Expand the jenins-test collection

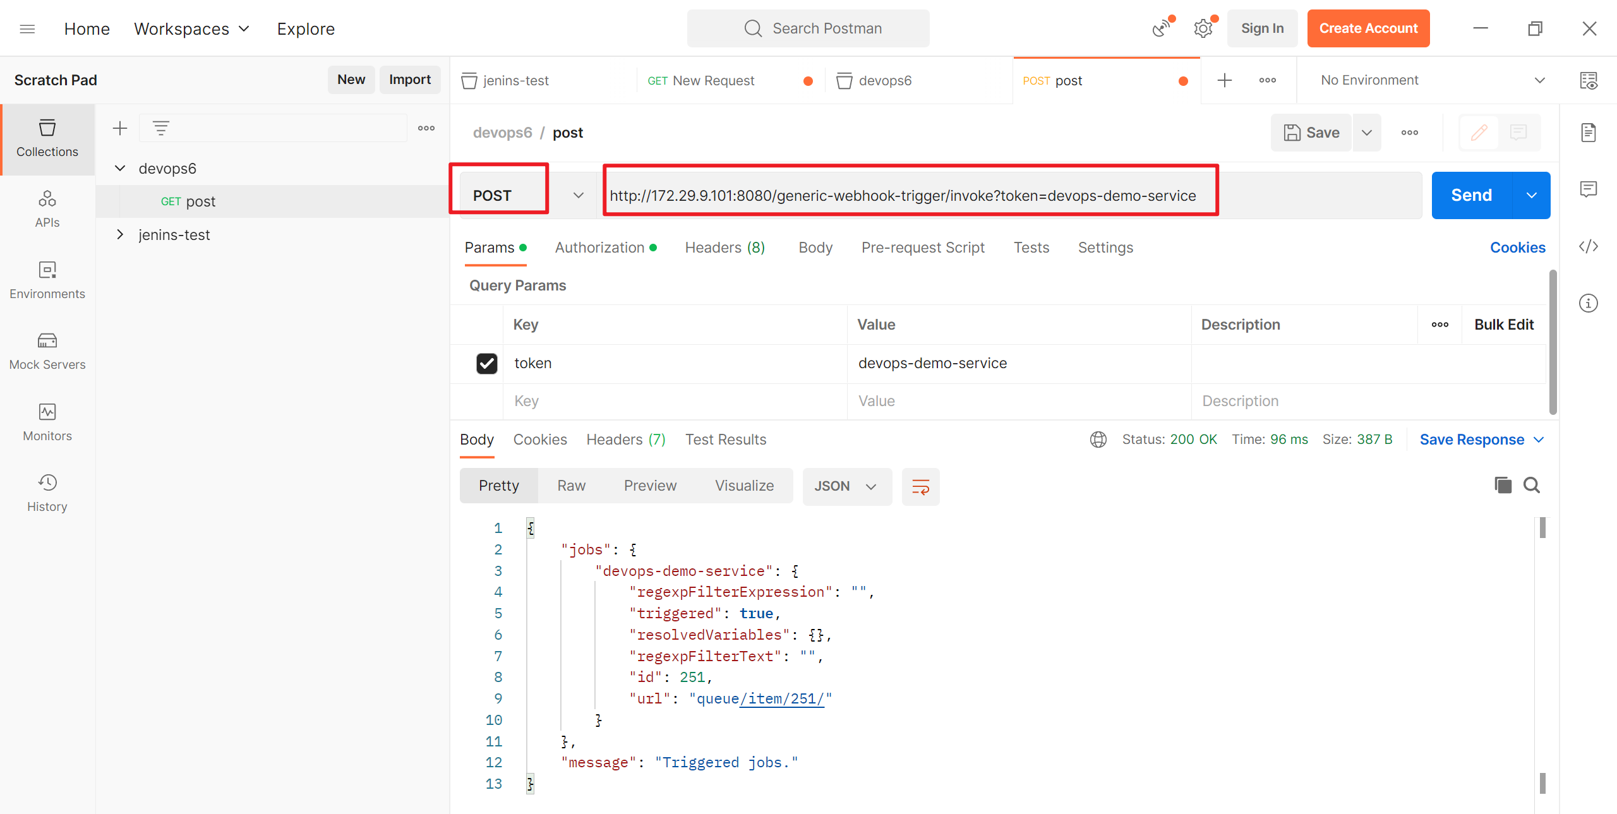coord(120,235)
